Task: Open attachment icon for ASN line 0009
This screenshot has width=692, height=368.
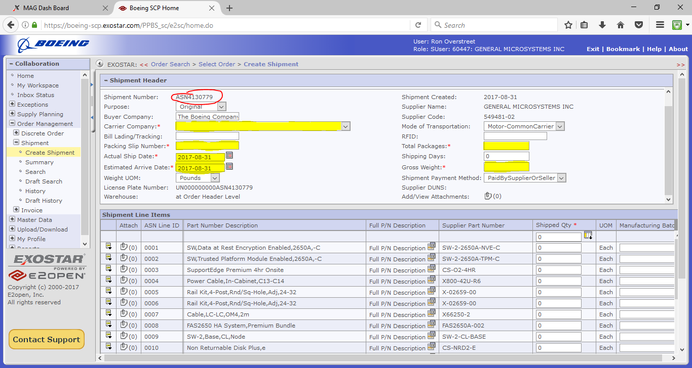Action: point(124,336)
